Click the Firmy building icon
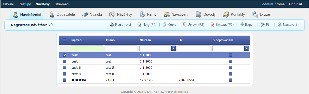 (x=142, y=14)
